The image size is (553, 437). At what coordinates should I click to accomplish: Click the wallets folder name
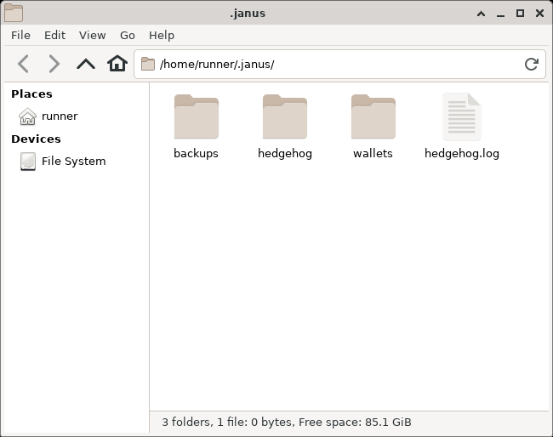click(x=373, y=153)
